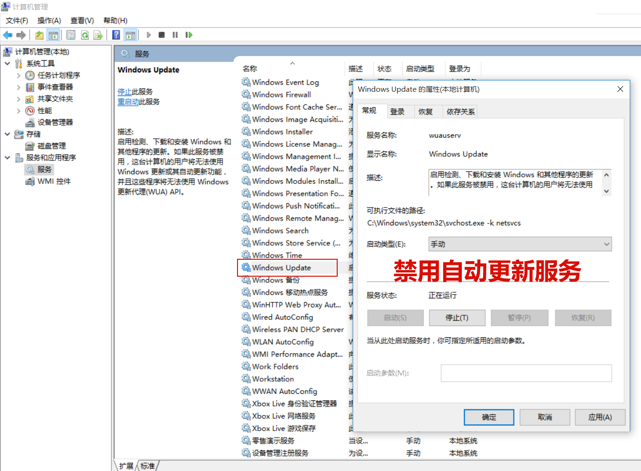The height and width of the screenshot is (471, 641).
Task: Click the Export List toolbar icon
Action: click(x=98, y=35)
